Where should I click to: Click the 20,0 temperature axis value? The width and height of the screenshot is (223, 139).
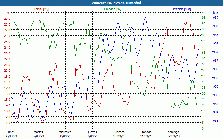[x=8, y=71]
